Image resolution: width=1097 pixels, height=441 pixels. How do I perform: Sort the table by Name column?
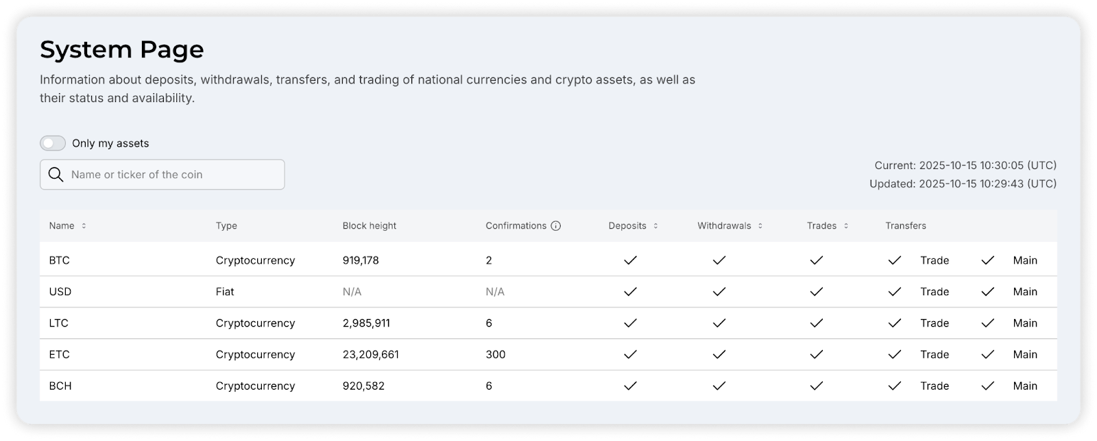pos(84,226)
